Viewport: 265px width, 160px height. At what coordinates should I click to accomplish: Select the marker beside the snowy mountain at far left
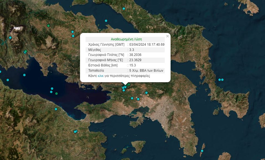10,38
